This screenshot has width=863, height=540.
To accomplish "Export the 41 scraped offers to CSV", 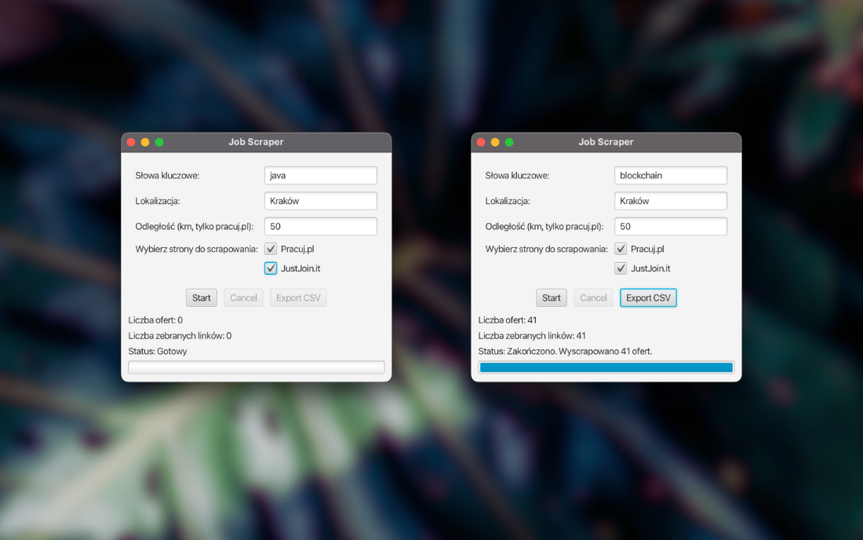I will click(x=648, y=298).
